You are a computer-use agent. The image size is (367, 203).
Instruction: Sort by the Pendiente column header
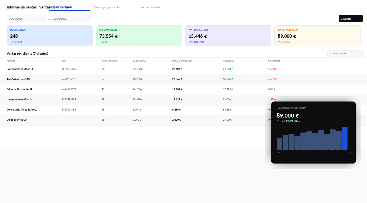click(x=274, y=61)
